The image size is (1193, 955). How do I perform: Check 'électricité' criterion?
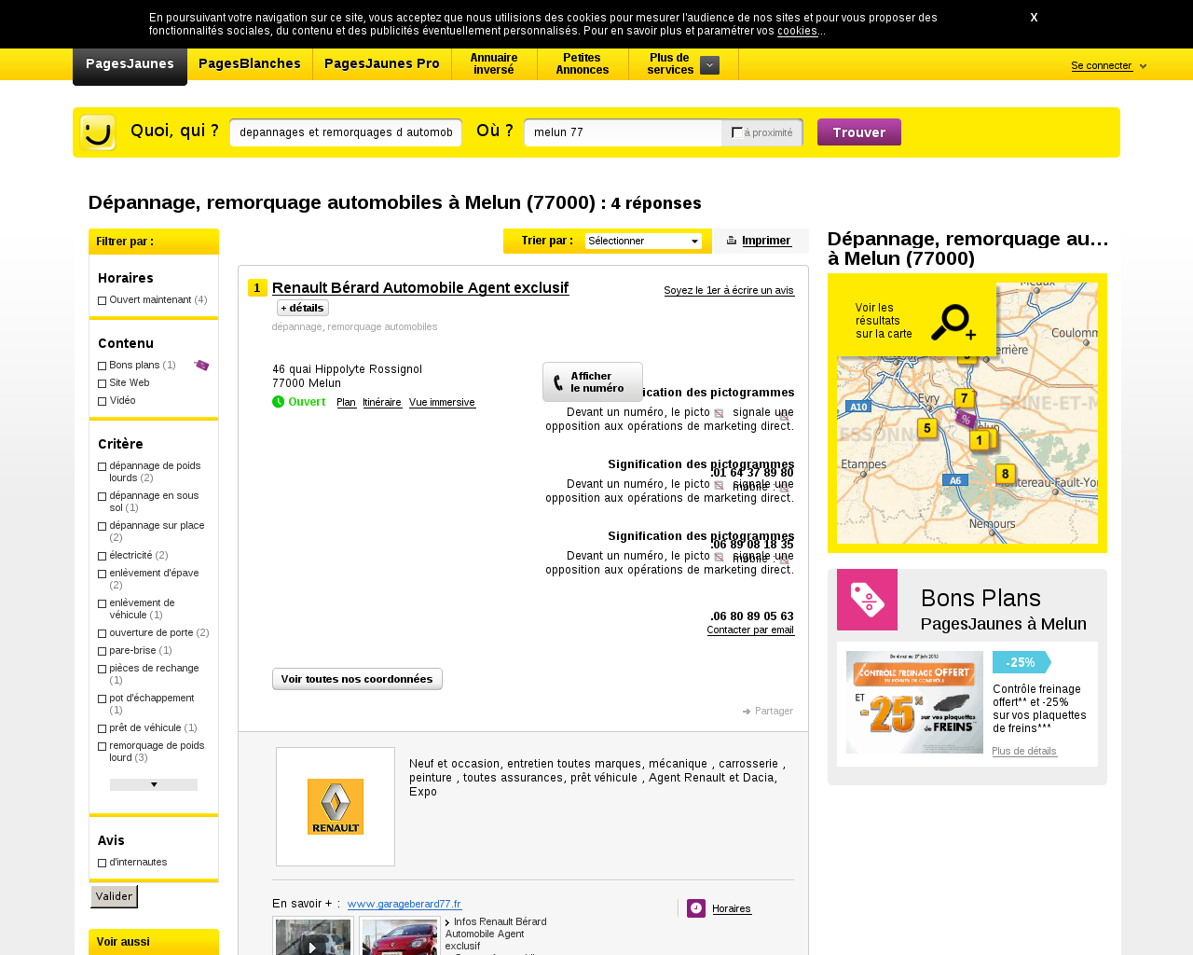103,556
